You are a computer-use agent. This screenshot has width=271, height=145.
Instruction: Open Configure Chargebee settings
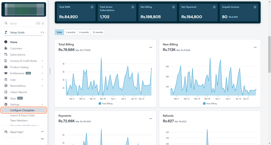tap(24, 110)
